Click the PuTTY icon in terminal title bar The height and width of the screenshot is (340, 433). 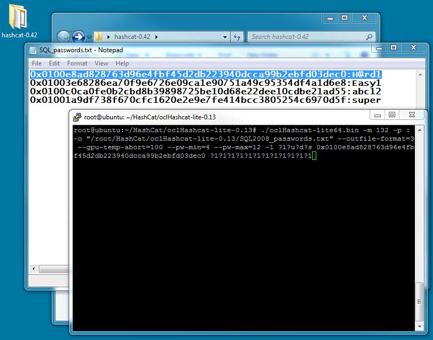tap(77, 117)
